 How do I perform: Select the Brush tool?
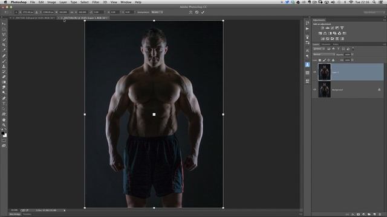pyautogui.click(x=4, y=61)
